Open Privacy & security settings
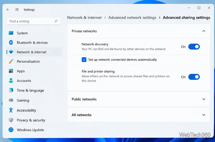Screen dimensions: 215x142 pyautogui.click(x=34, y=120)
